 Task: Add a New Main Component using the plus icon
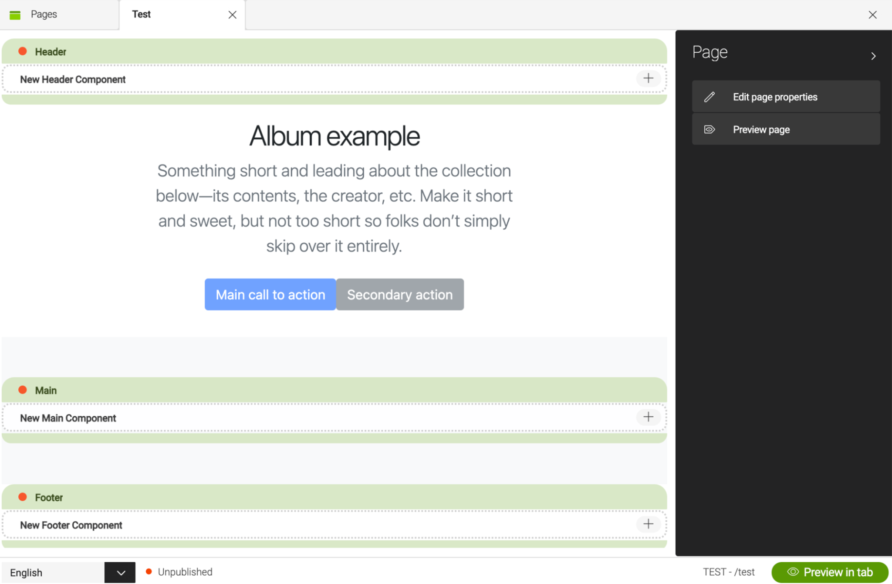coord(648,417)
